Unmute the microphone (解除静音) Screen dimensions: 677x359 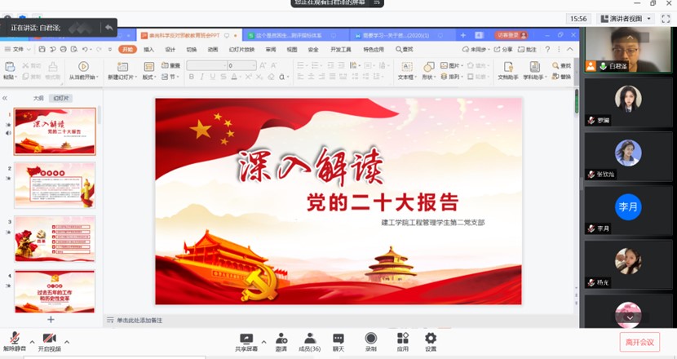[15, 341]
